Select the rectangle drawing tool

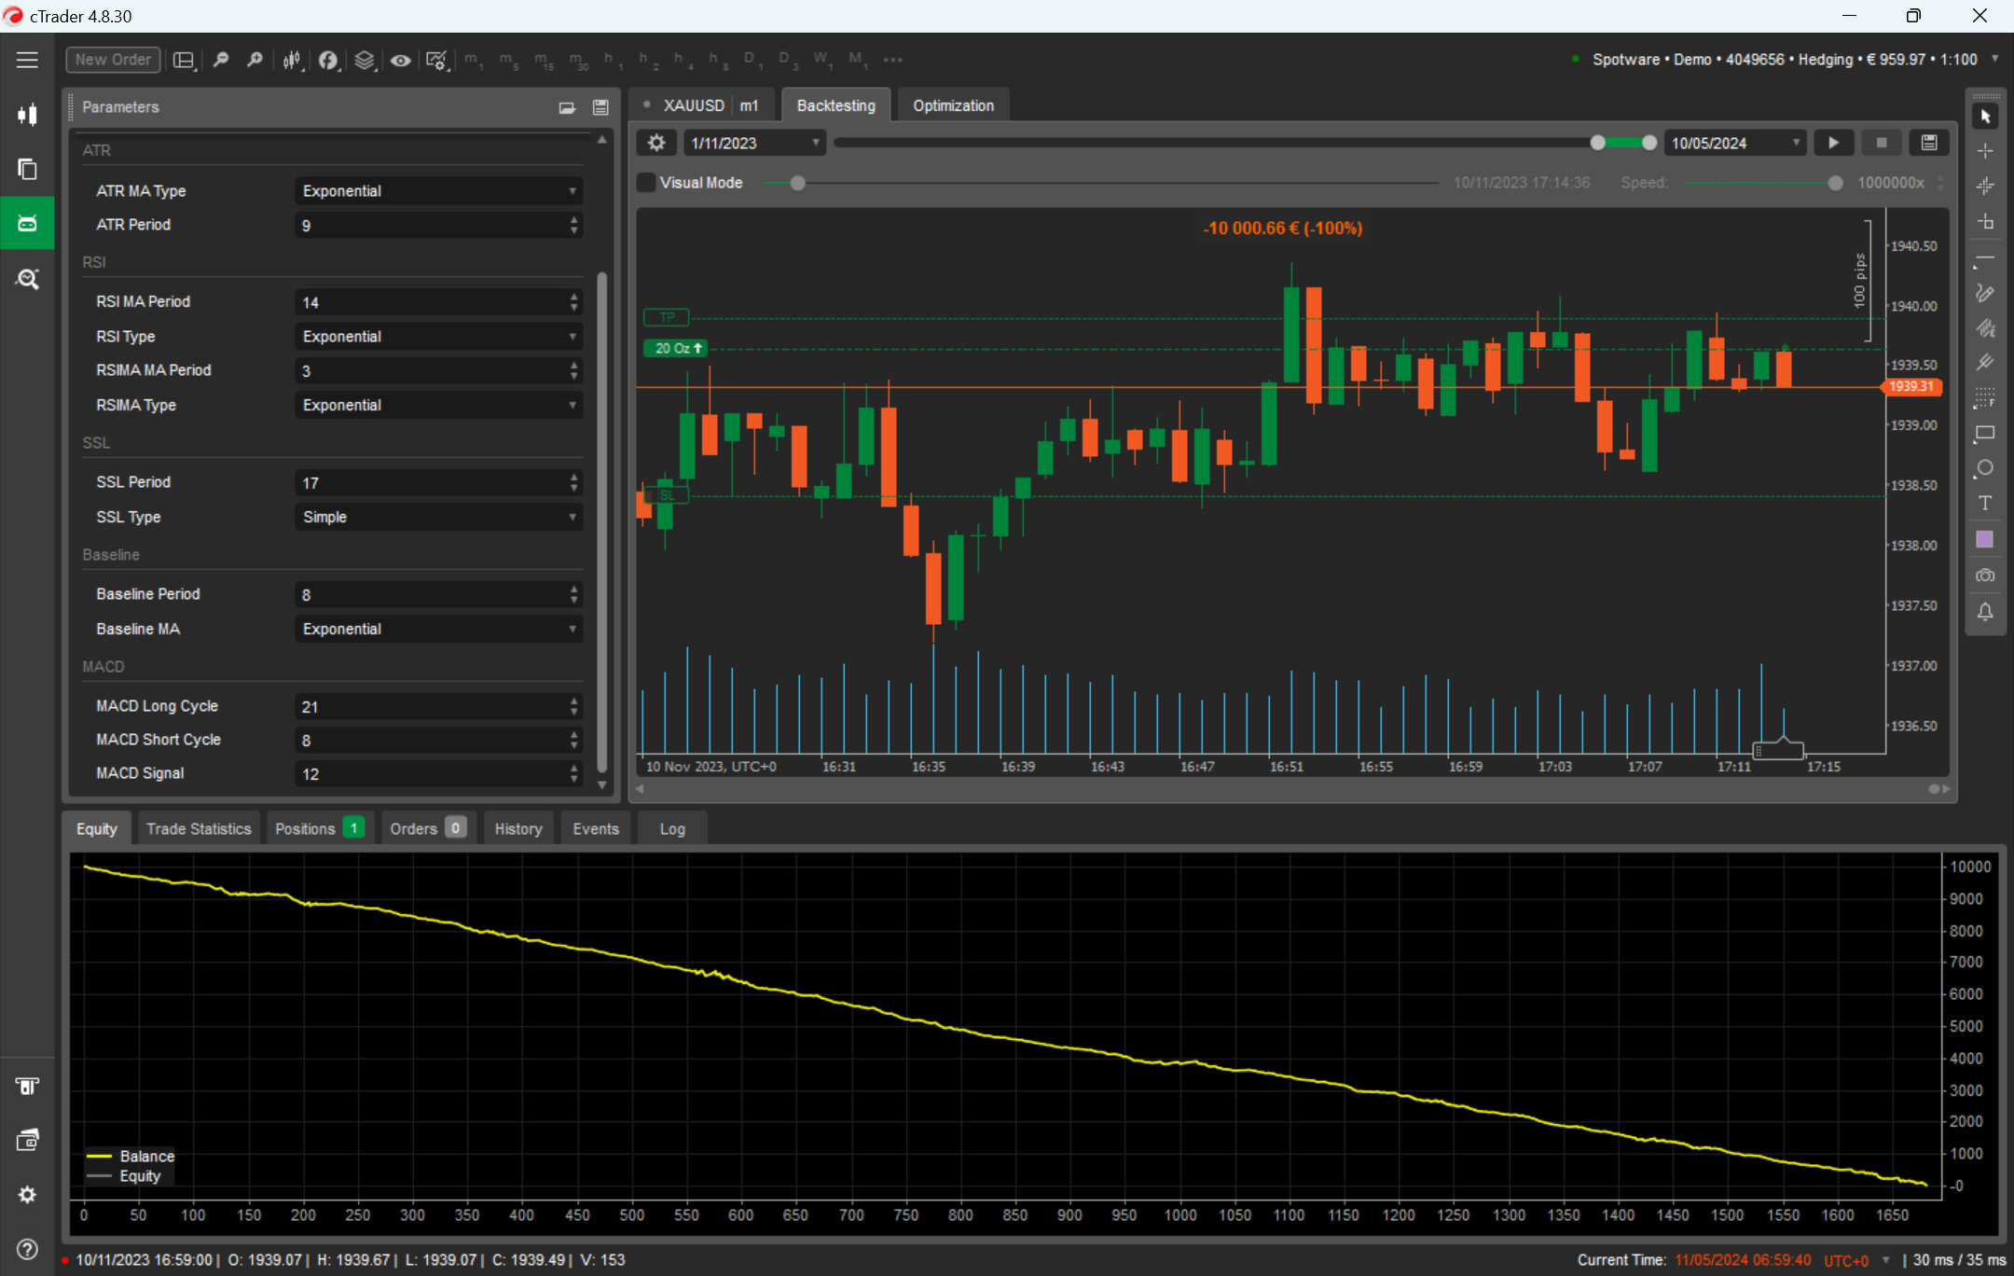click(x=1985, y=434)
